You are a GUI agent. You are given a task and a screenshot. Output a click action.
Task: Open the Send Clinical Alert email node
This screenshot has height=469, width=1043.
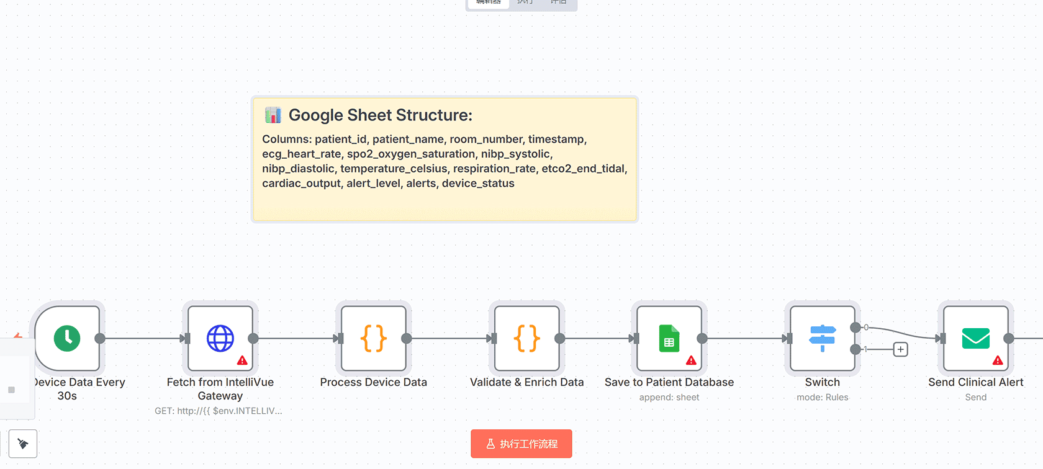(x=975, y=338)
